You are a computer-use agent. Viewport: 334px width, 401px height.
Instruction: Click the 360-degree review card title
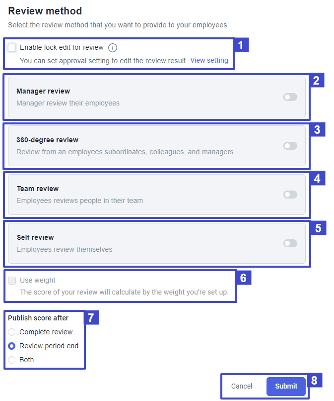coord(47,140)
